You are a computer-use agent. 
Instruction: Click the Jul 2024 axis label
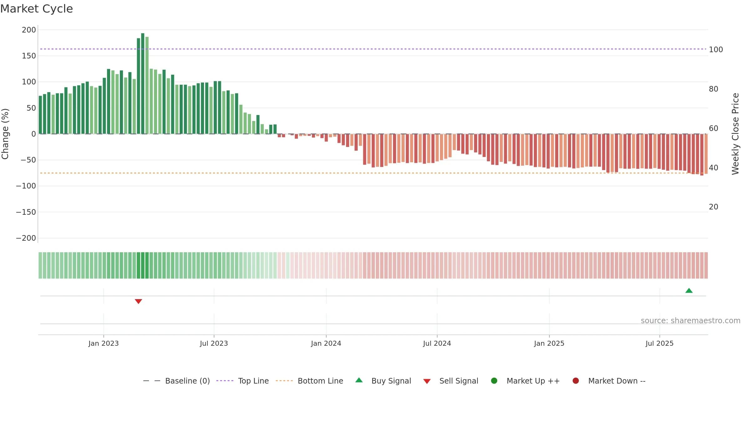coord(437,343)
